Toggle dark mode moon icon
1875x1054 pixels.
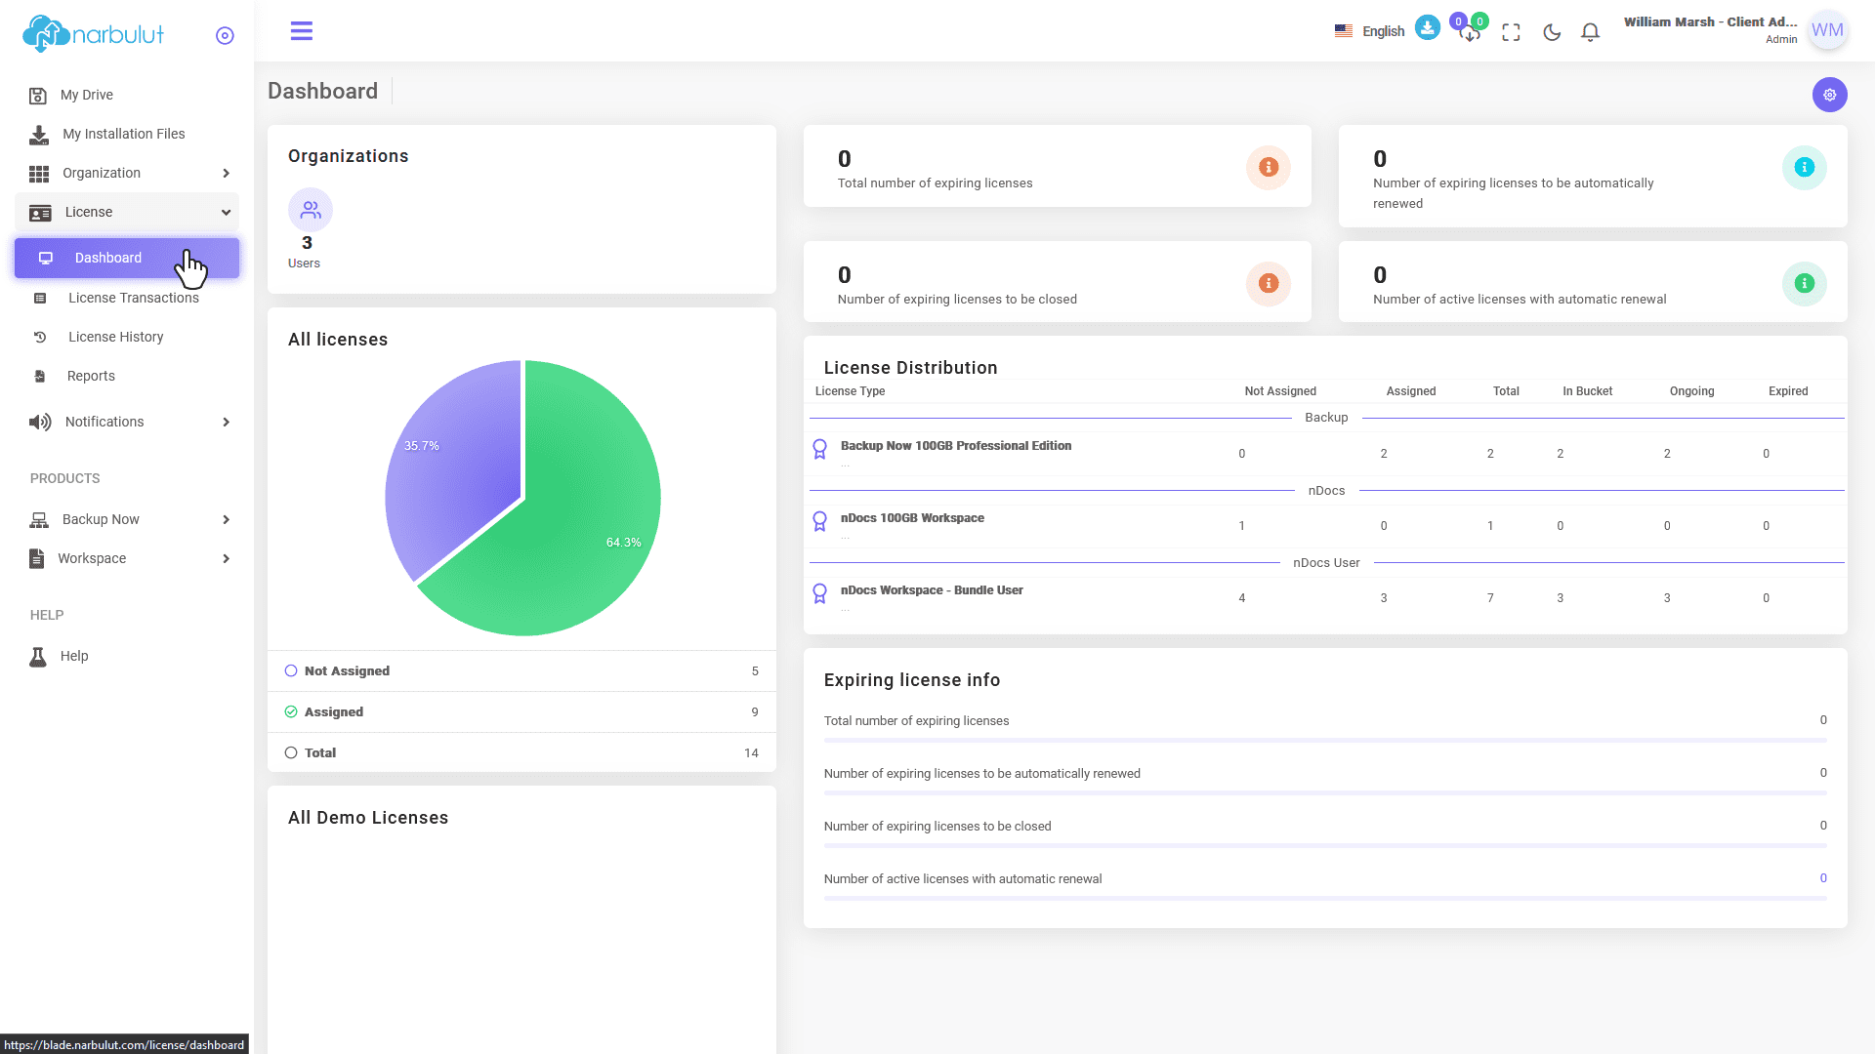1552,32
